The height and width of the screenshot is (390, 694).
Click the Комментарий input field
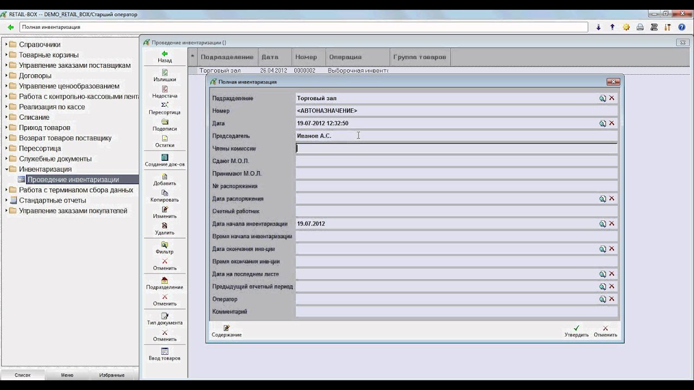click(x=457, y=311)
